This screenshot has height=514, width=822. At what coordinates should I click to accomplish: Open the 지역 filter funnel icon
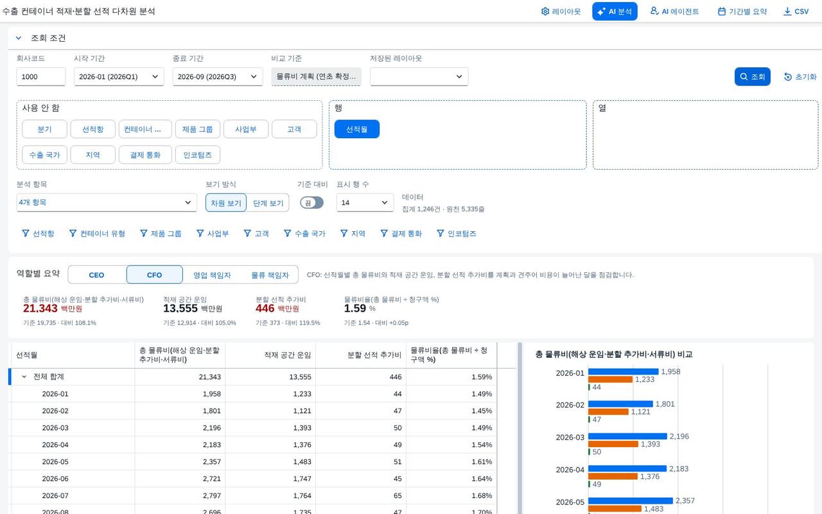pyautogui.click(x=344, y=233)
